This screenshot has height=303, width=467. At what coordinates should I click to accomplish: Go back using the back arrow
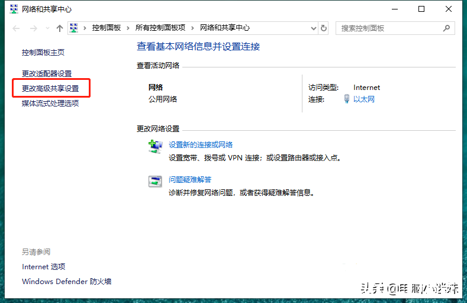click(x=16, y=28)
